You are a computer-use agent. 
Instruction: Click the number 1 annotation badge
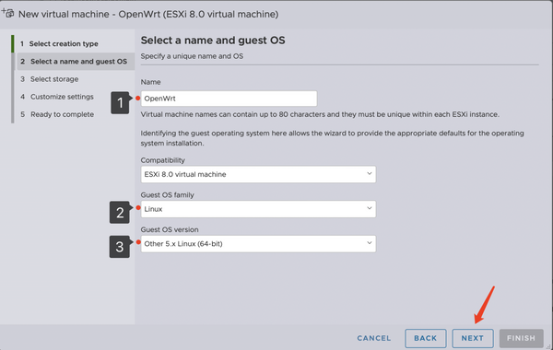[x=120, y=102]
